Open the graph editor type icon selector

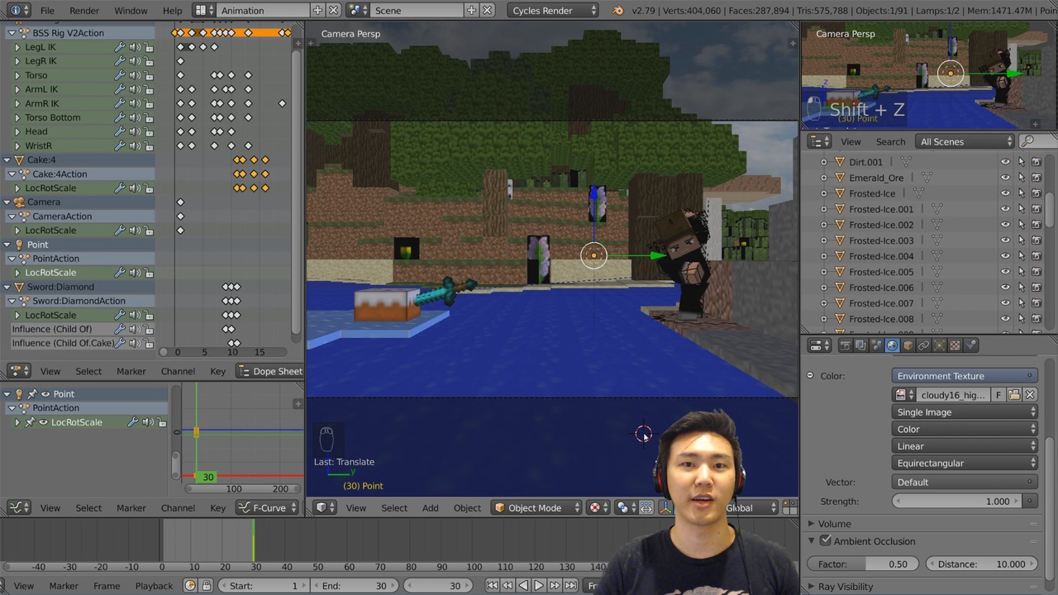20,508
